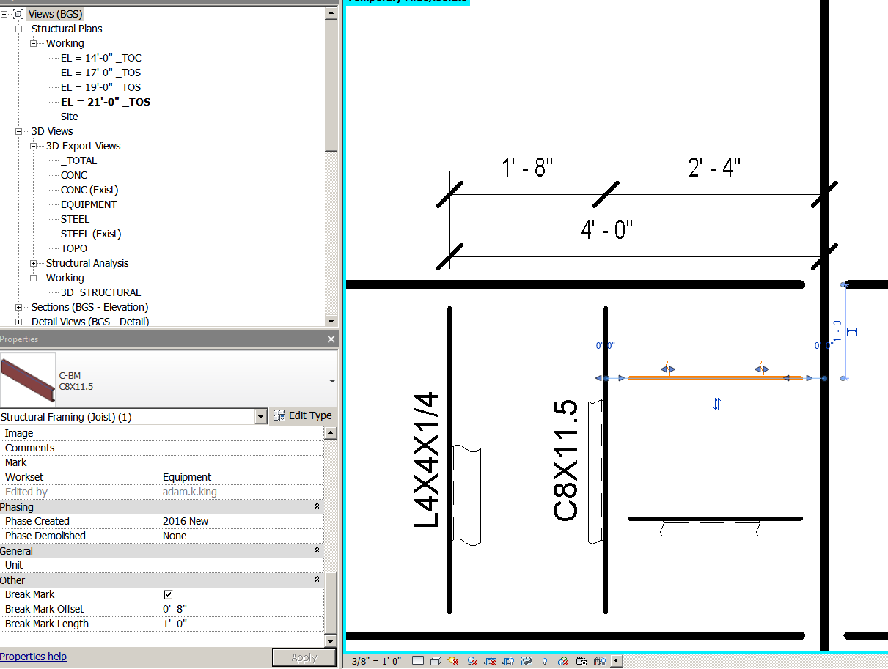Select the Detail Level control
888x669 pixels.
(x=417, y=660)
